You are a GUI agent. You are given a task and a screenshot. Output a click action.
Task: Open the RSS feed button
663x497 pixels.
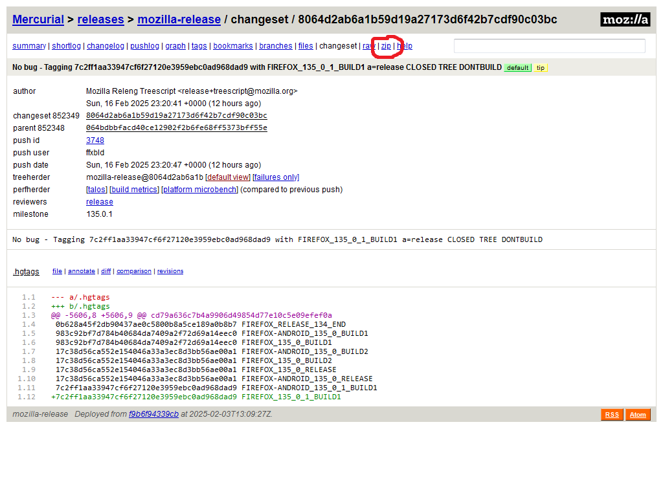tap(611, 415)
